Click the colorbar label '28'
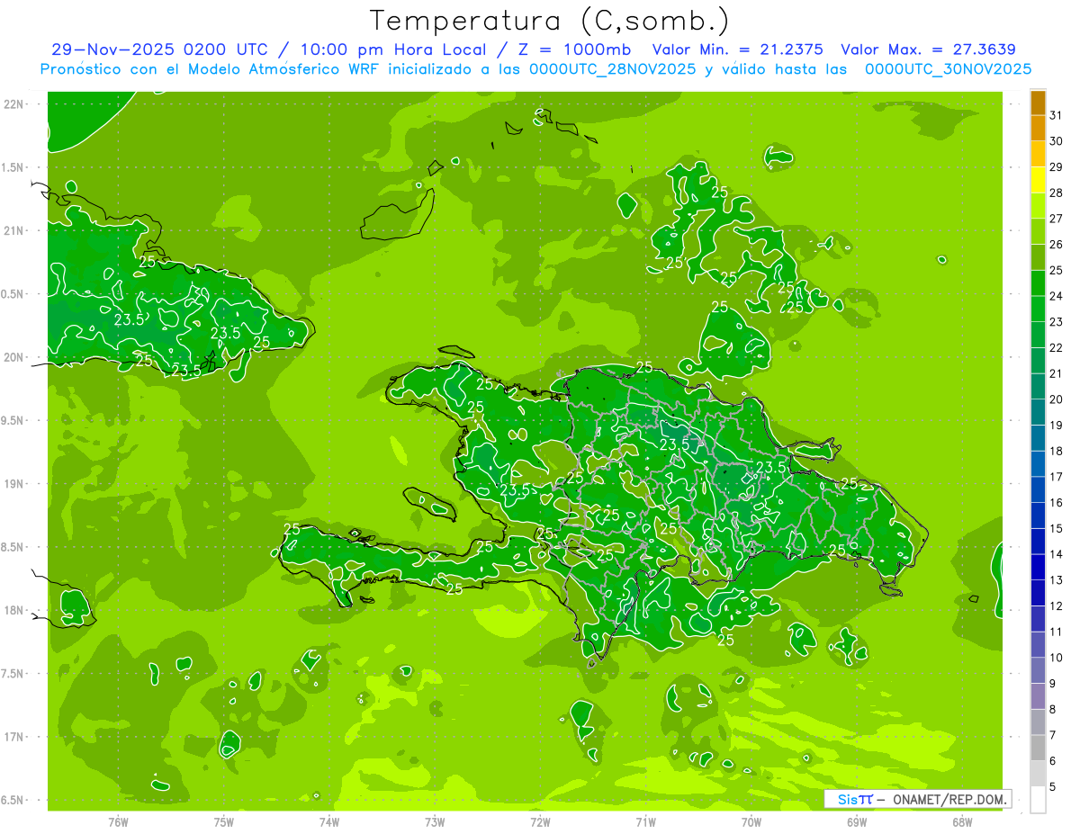Screen dimensions: 1080x834 coord(1056,193)
